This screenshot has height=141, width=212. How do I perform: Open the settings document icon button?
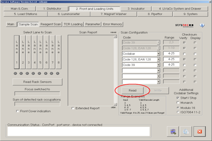(x=186, y=131)
